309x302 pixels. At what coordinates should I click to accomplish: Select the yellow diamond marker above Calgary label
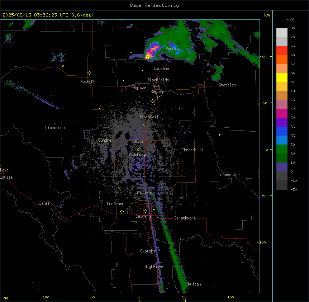point(145,211)
